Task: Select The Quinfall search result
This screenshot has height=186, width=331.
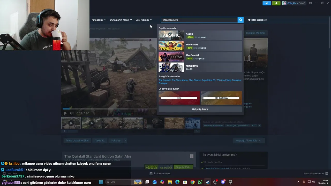Action: point(200,57)
